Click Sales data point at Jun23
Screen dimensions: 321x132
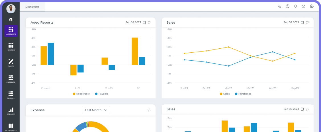coord(184,53)
